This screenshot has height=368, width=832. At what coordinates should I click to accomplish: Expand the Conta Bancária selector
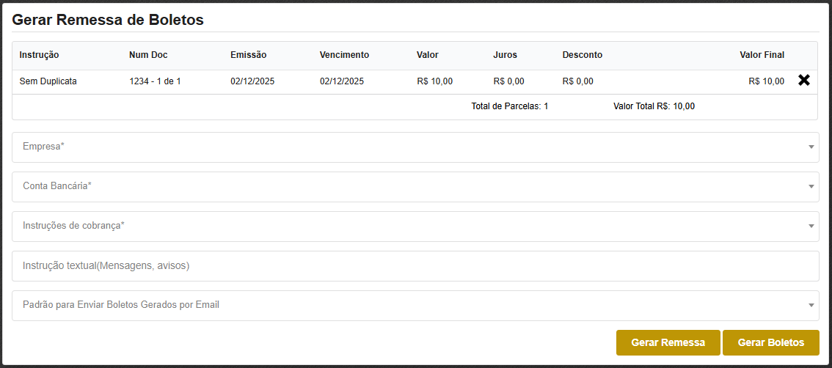[415, 187]
